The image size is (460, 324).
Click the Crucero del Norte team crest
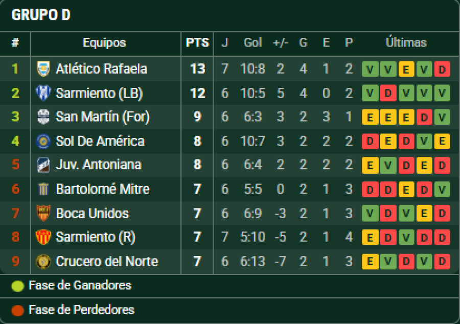(x=43, y=262)
